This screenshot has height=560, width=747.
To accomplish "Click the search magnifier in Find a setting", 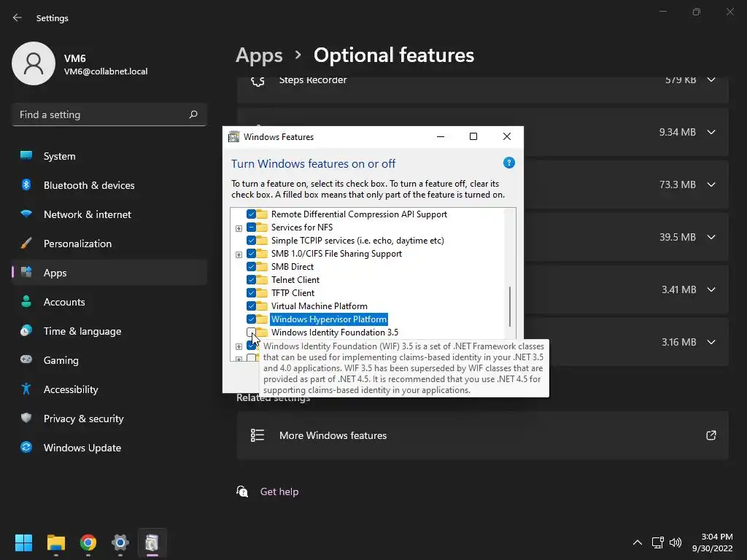I will 193,114.
